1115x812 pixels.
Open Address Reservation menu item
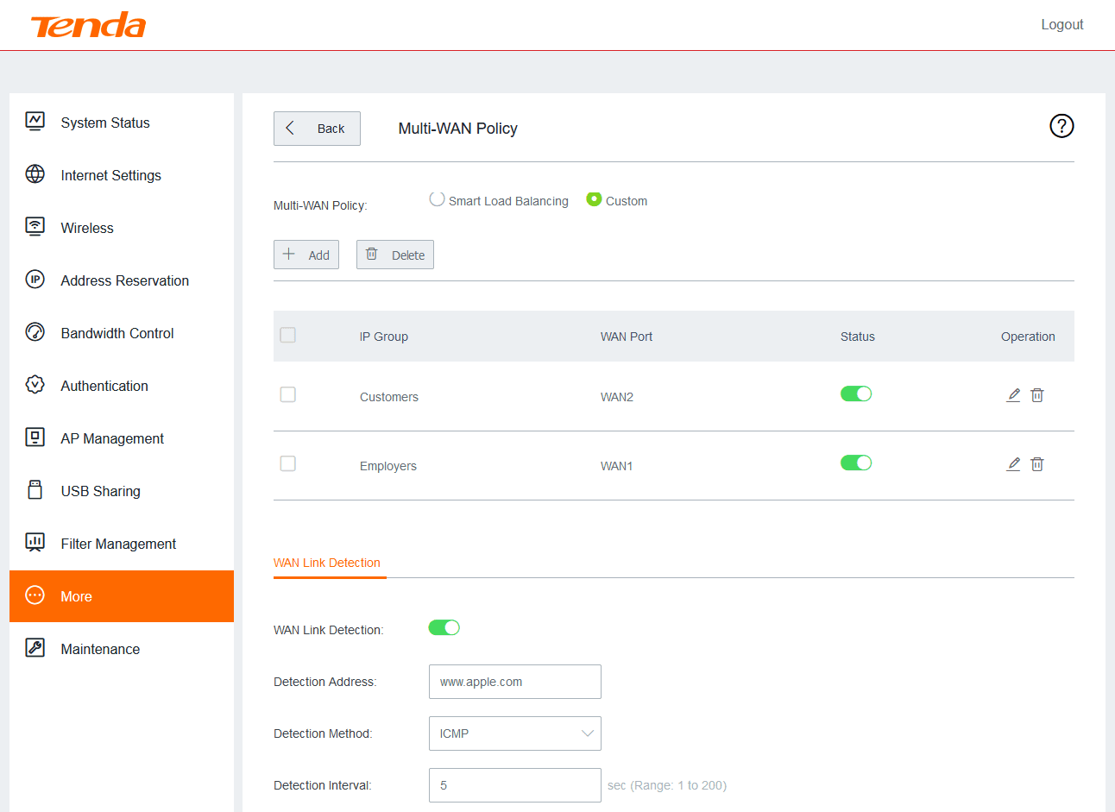tap(122, 280)
